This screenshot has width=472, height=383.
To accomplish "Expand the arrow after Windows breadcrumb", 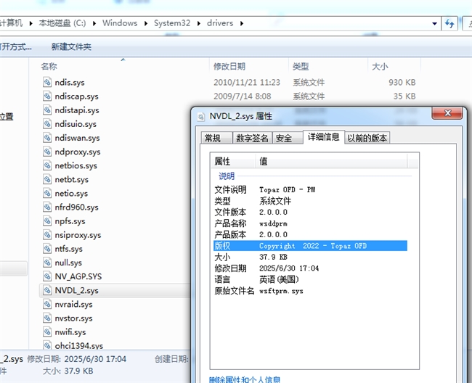I will pyautogui.click(x=146, y=23).
